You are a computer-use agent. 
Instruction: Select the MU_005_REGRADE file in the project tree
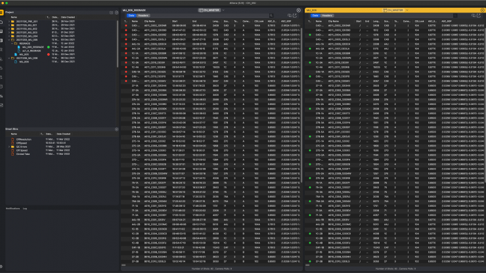click(34, 47)
